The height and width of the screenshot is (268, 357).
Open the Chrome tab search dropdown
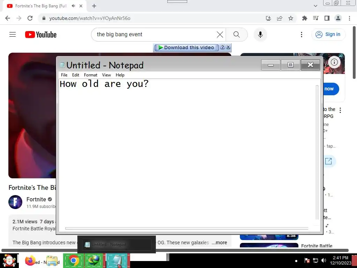click(x=315, y=6)
